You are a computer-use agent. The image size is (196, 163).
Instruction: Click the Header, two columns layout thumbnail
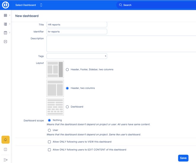tap(55, 88)
